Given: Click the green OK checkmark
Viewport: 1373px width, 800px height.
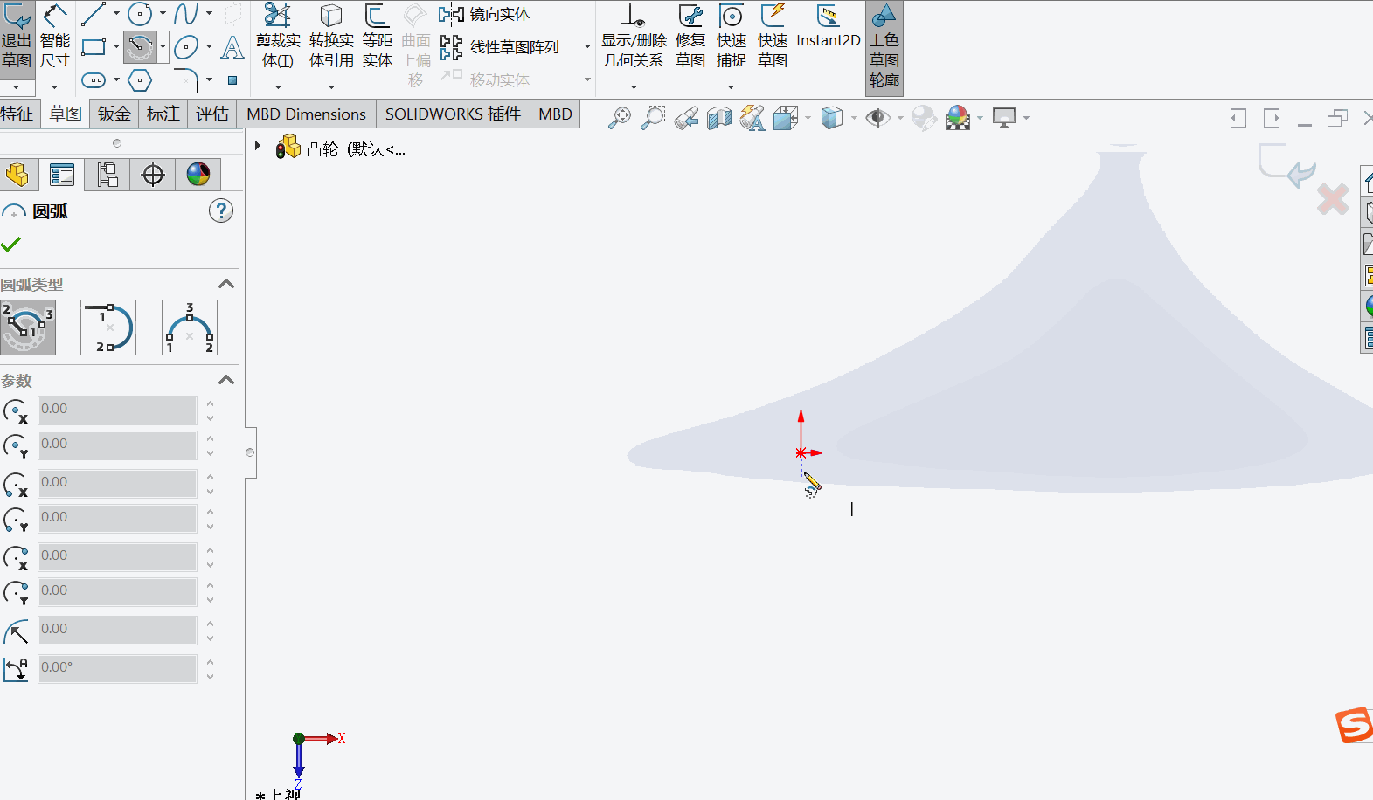Looking at the screenshot, I should coord(11,245).
